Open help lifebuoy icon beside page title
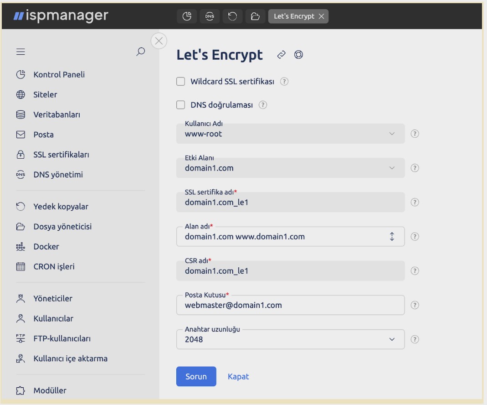The width and height of the screenshot is (487, 405). 298,55
